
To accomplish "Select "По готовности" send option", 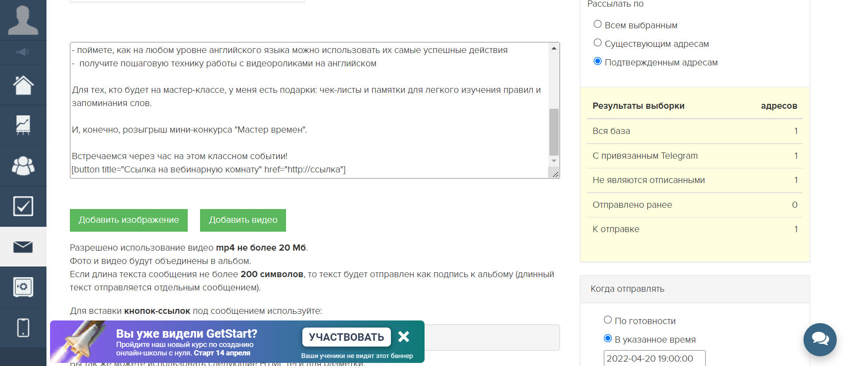I will [608, 320].
